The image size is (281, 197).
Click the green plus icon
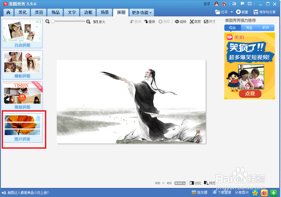273,193
